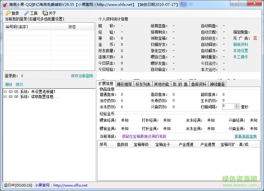264x191 pixels.
Task: Click inside the 扫描间隔 input field
Action: point(229,106)
